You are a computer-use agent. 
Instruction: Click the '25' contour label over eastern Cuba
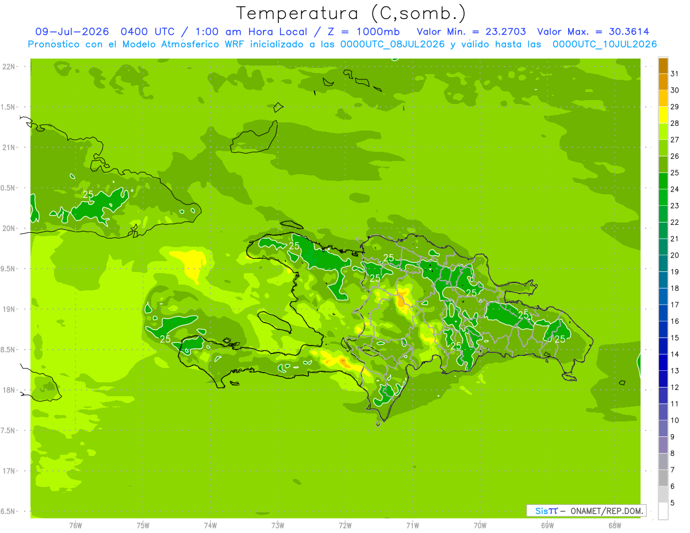(88, 195)
